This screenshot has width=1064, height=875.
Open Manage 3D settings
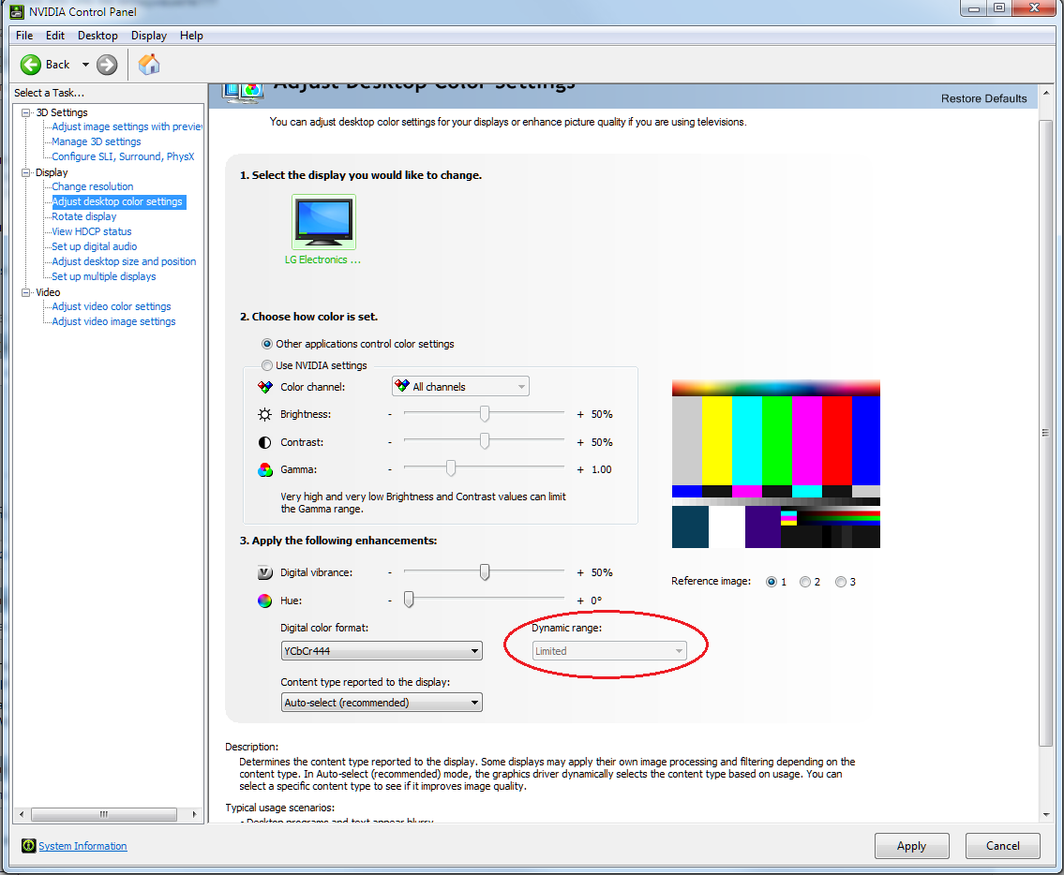click(x=97, y=141)
